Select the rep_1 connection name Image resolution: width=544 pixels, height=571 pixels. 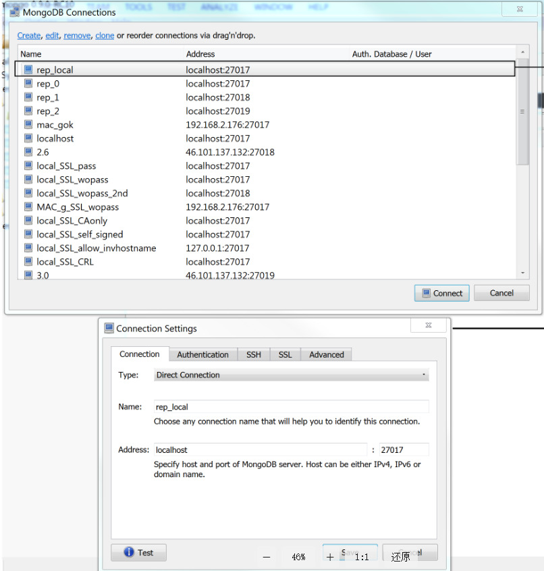point(48,97)
